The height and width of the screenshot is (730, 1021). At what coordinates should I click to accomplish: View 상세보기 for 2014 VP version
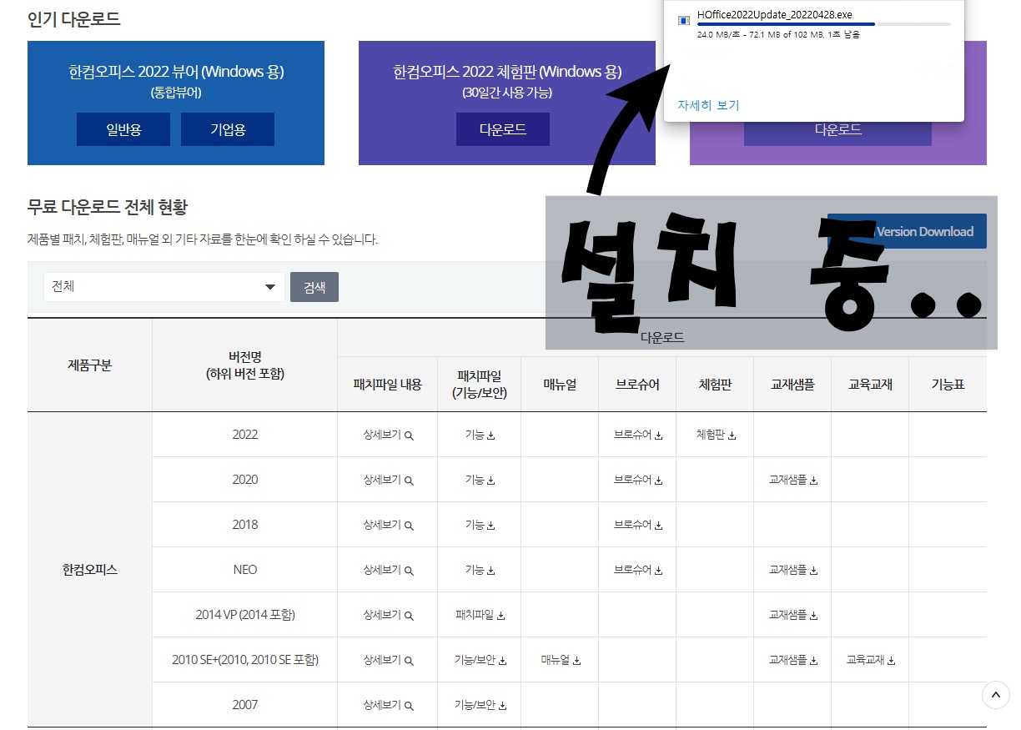coord(388,615)
